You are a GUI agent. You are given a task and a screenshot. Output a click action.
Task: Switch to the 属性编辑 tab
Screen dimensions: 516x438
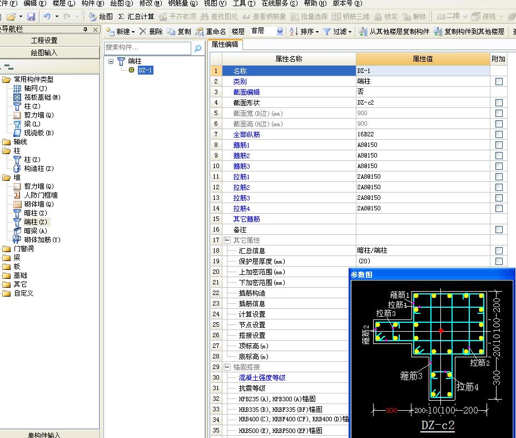click(x=225, y=44)
